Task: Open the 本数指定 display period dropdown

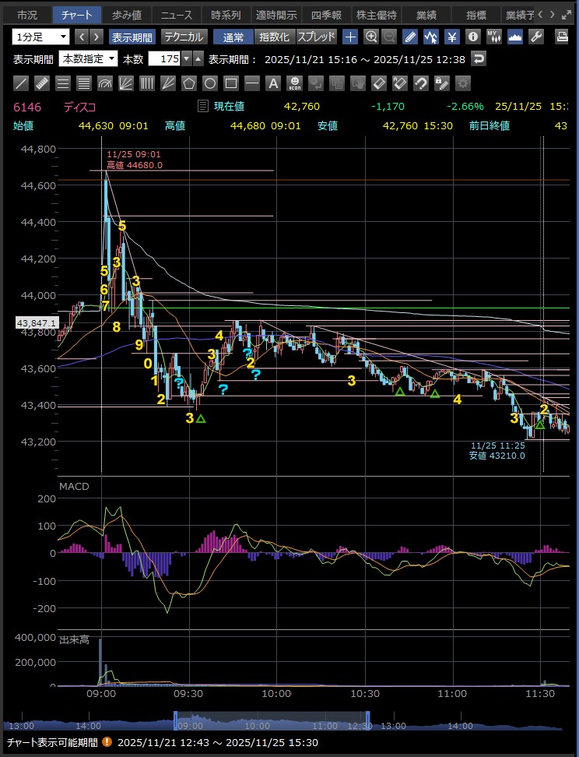Action: (88, 58)
